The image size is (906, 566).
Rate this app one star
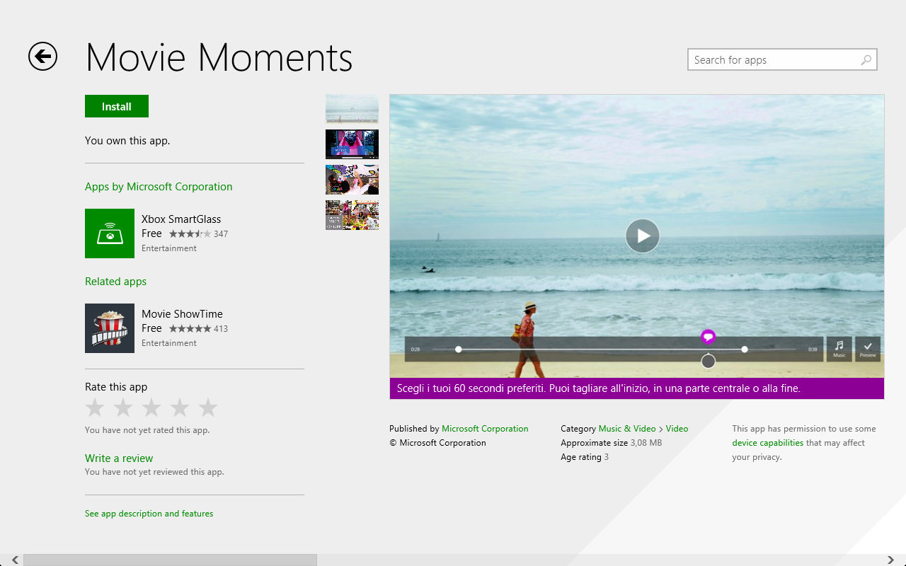point(95,408)
